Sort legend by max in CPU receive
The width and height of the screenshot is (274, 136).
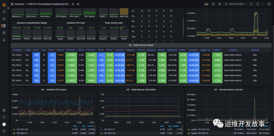[75, 126]
